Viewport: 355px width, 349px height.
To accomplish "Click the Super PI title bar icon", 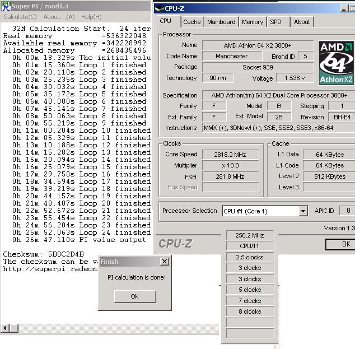I will [6, 6].
